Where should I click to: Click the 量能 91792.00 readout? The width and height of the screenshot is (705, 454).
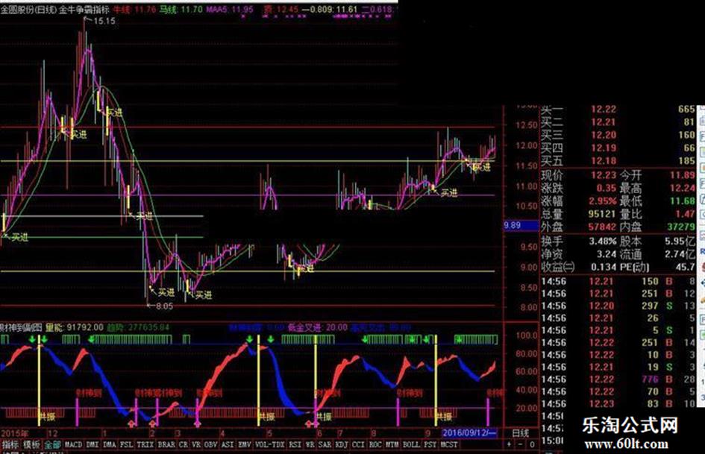click(x=74, y=328)
